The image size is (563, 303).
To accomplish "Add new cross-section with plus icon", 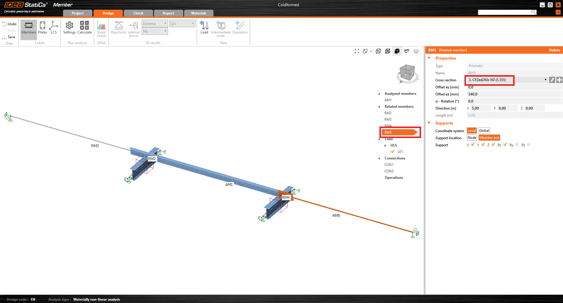I will [x=559, y=80].
